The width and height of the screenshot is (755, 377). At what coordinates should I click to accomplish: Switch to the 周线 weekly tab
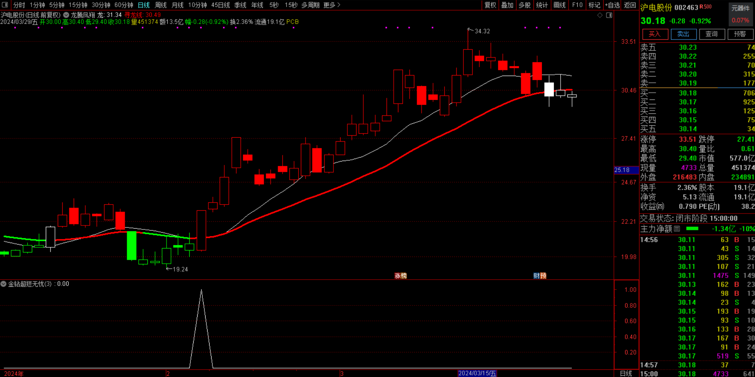161,5
